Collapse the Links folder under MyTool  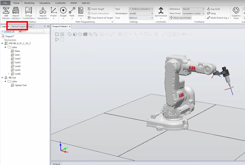(5, 81)
